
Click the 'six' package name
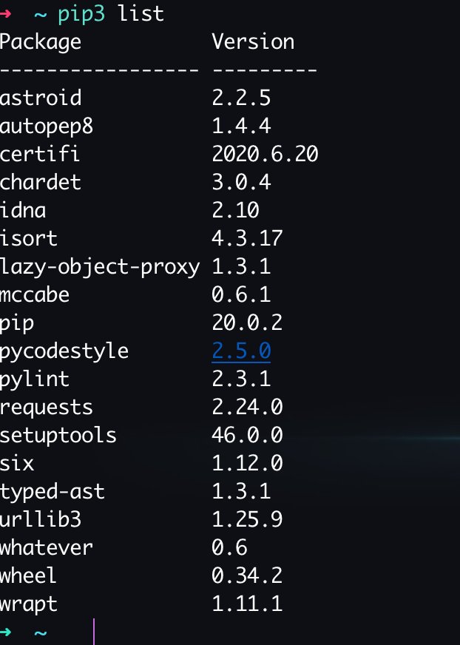[x=17, y=463]
